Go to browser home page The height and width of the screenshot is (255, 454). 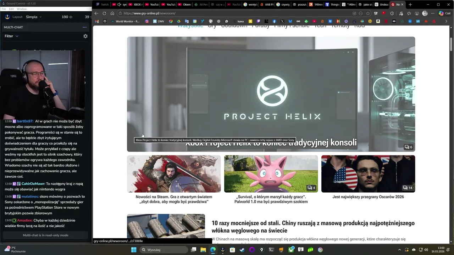[112, 13]
